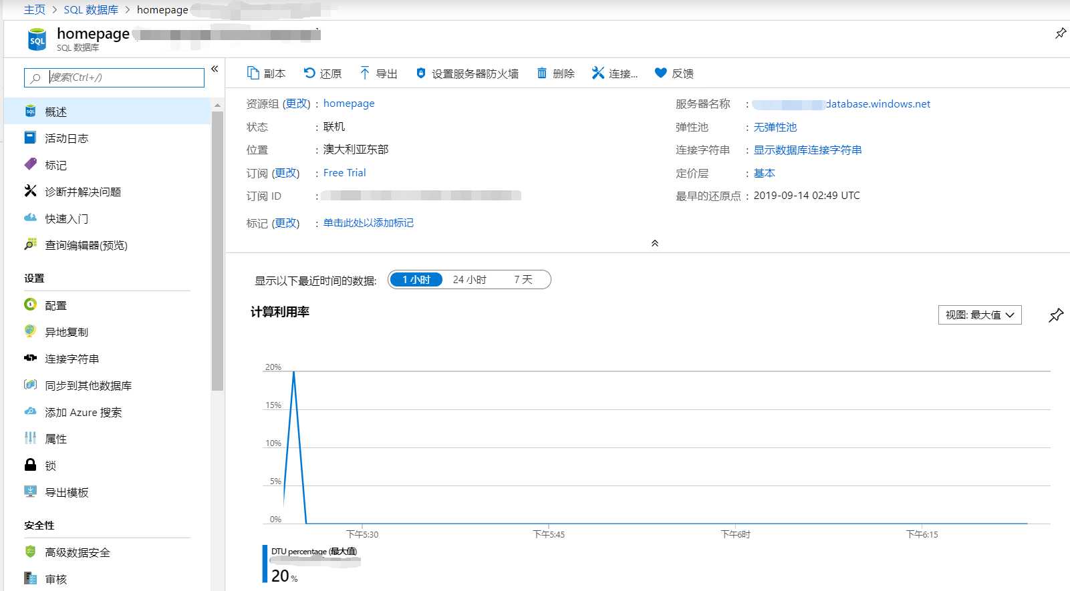Click 主页 breadcrumb link
1070x591 pixels.
coord(35,10)
